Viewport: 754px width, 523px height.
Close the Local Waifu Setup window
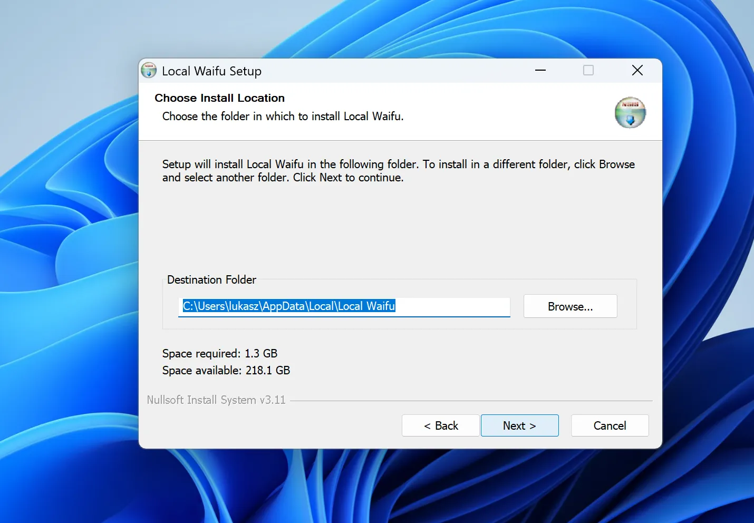(637, 71)
